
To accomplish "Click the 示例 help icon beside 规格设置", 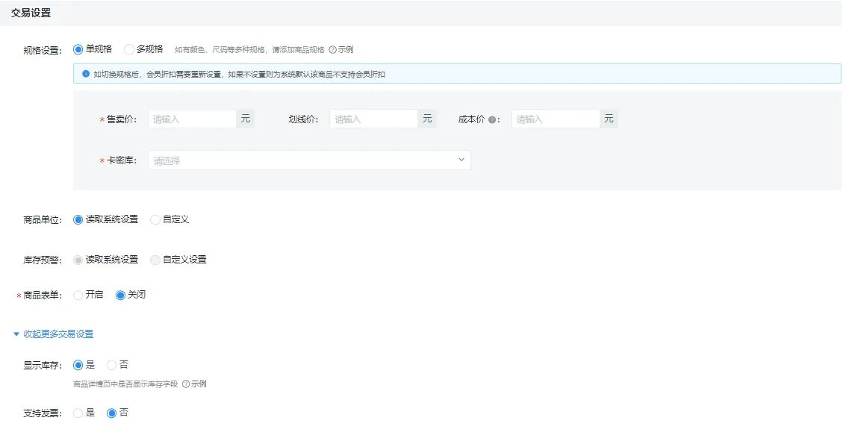I will [x=332, y=50].
